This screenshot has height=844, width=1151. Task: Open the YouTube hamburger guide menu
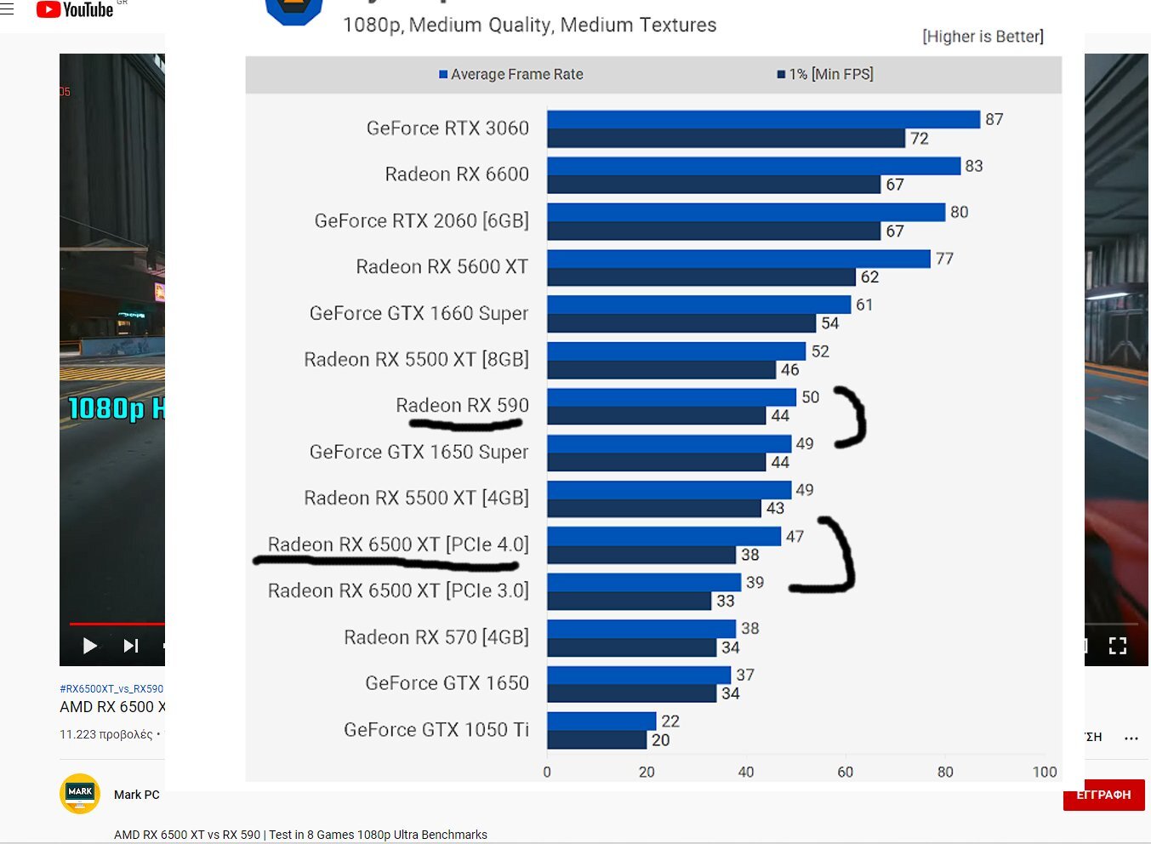tap(7, 9)
